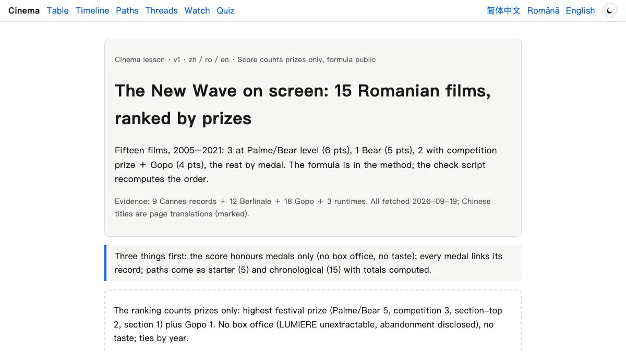Image resolution: width=626 pixels, height=352 pixels.
Task: Switch language to 简体中文
Action: tap(503, 10)
